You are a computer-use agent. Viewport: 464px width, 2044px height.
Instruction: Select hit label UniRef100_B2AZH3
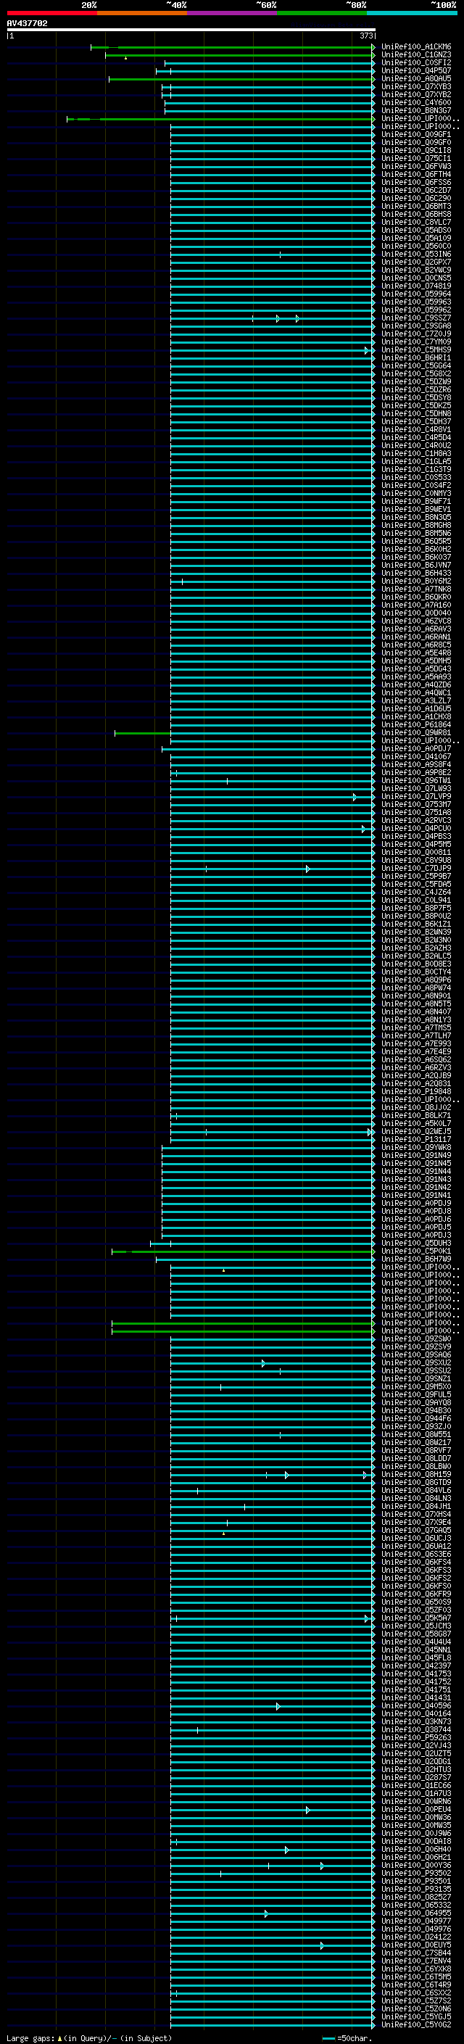coord(416,948)
